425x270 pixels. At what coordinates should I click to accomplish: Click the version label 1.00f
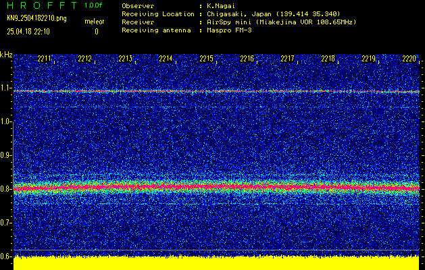(93, 5)
